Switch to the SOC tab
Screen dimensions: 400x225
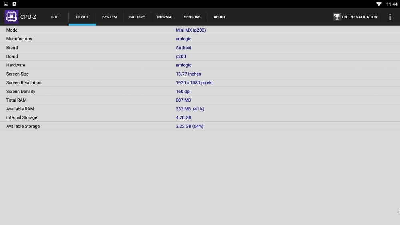point(54,17)
